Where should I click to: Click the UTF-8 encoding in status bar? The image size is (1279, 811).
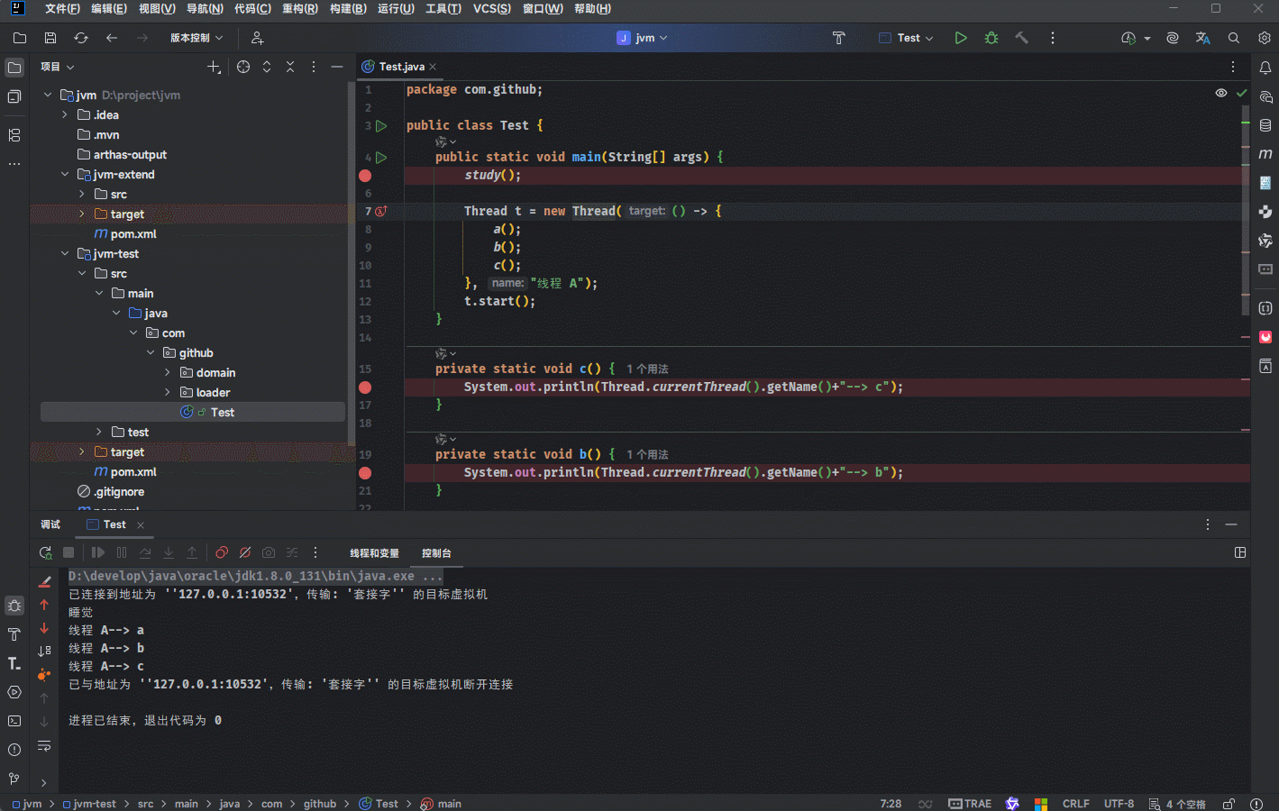(1119, 804)
